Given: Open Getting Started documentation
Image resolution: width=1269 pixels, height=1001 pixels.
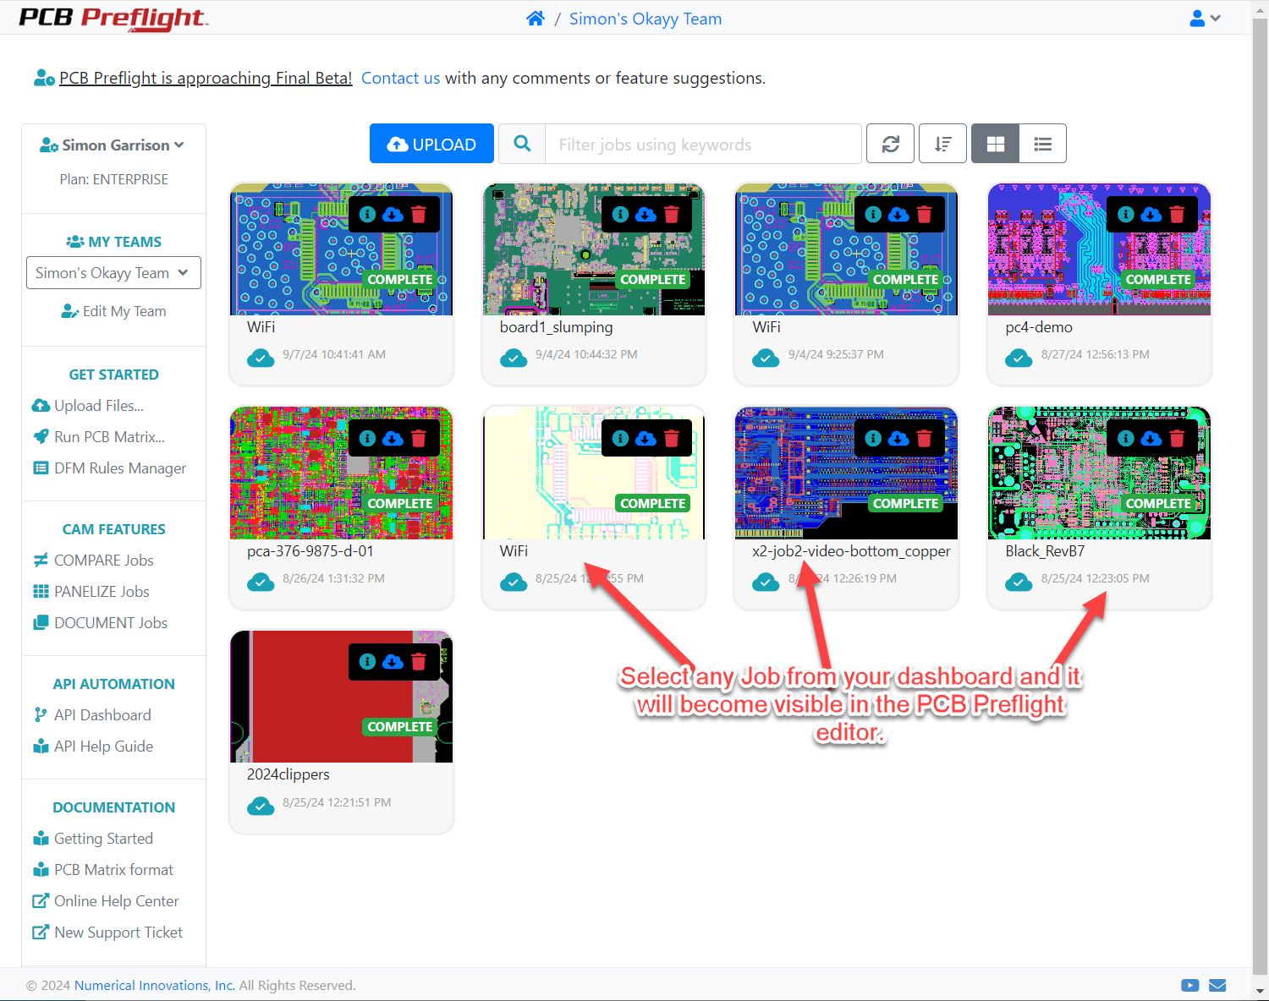Looking at the screenshot, I should pos(93,839).
